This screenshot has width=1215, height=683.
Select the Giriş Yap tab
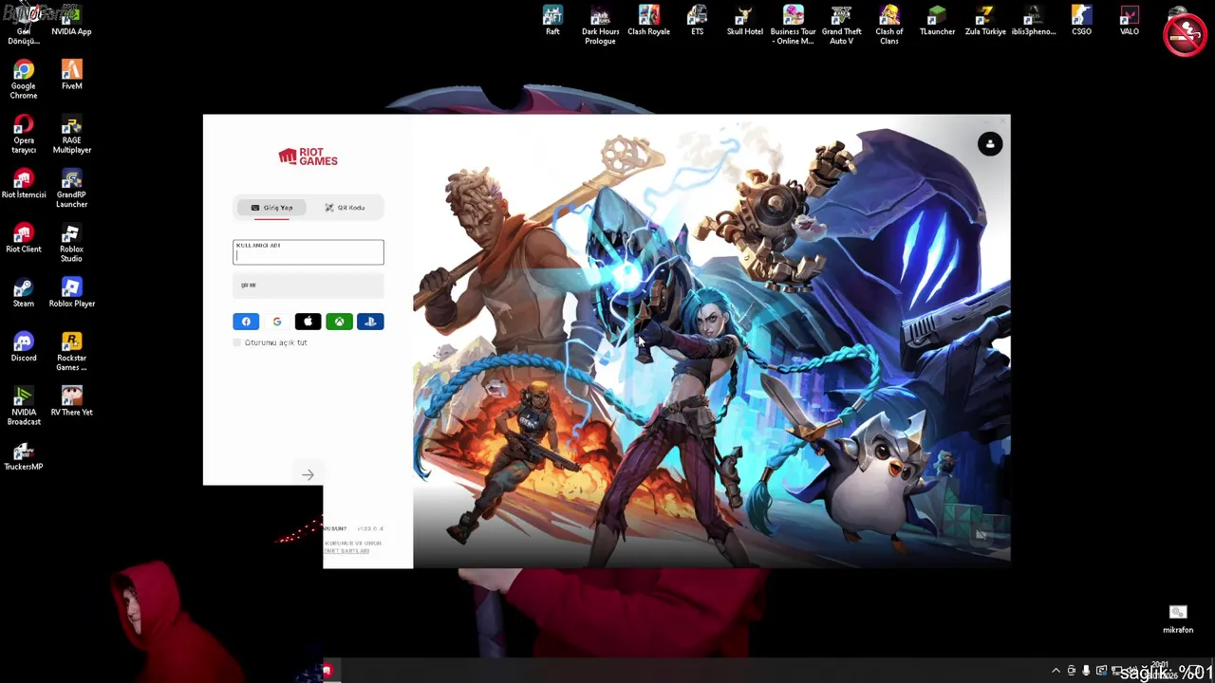point(271,208)
